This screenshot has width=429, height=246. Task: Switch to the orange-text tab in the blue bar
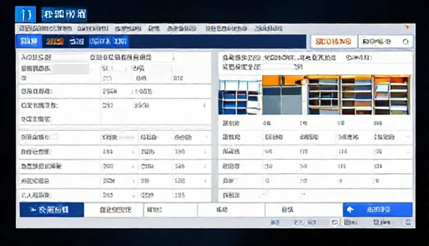[55, 41]
